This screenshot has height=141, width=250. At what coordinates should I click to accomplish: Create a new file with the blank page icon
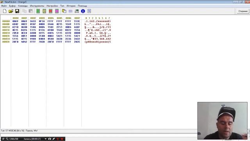pos(5,11)
